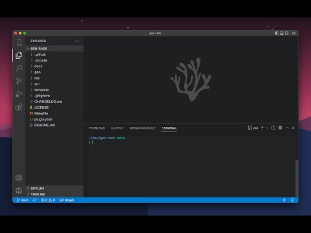Click the ~/dev/gen-rack path in terminal
Viewport: 311px width, 233px height.
click(102, 138)
